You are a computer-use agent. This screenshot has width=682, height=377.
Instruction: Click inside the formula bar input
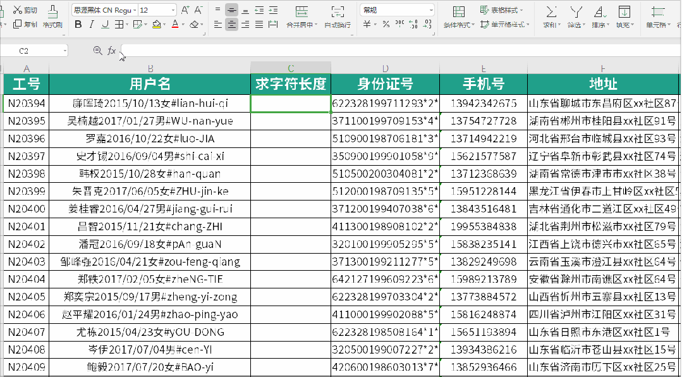click(400, 51)
